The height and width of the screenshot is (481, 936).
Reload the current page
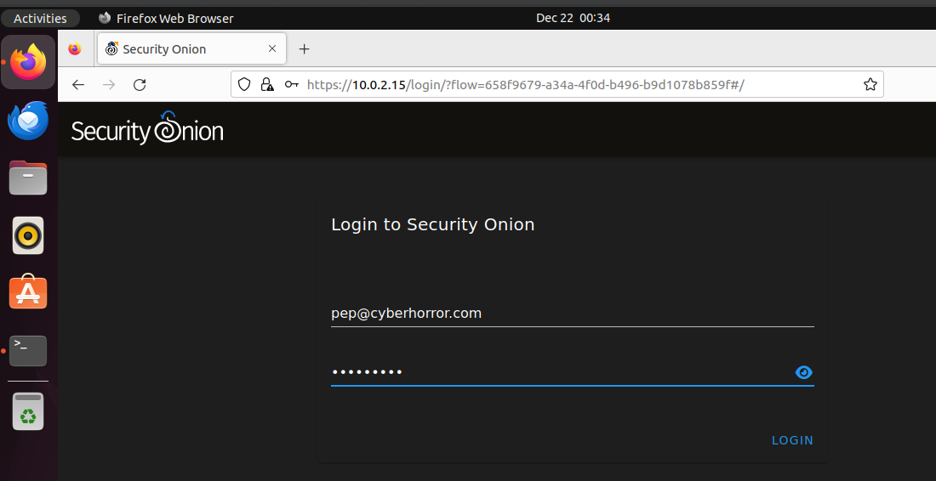point(140,85)
